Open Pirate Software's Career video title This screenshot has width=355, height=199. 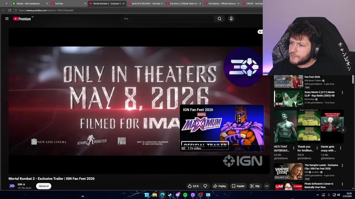(x=319, y=185)
